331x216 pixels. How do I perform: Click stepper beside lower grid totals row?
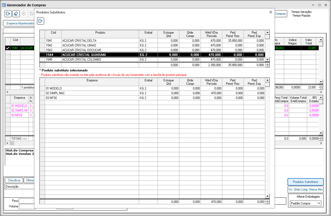pyautogui.click(x=267, y=202)
